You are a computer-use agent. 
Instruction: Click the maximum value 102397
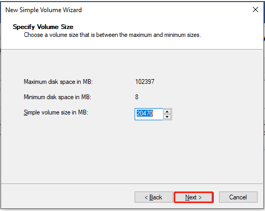point(145,82)
